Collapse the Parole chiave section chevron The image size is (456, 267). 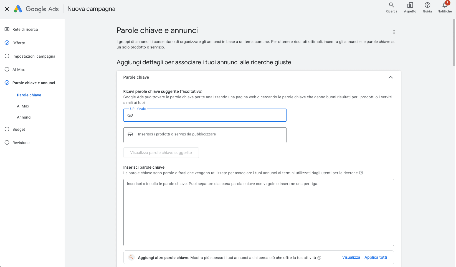391,77
